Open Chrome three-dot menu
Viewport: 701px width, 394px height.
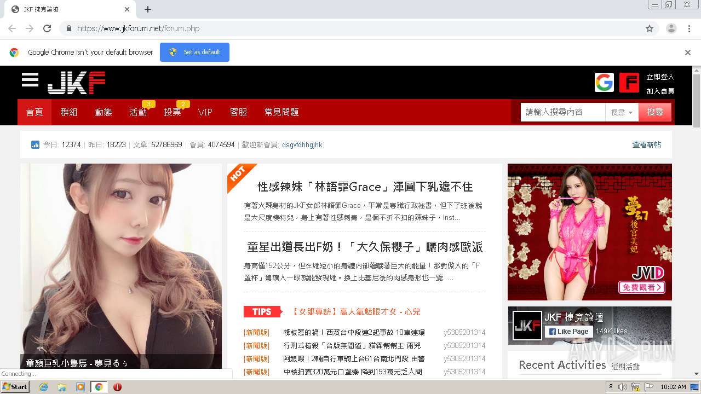(x=689, y=28)
